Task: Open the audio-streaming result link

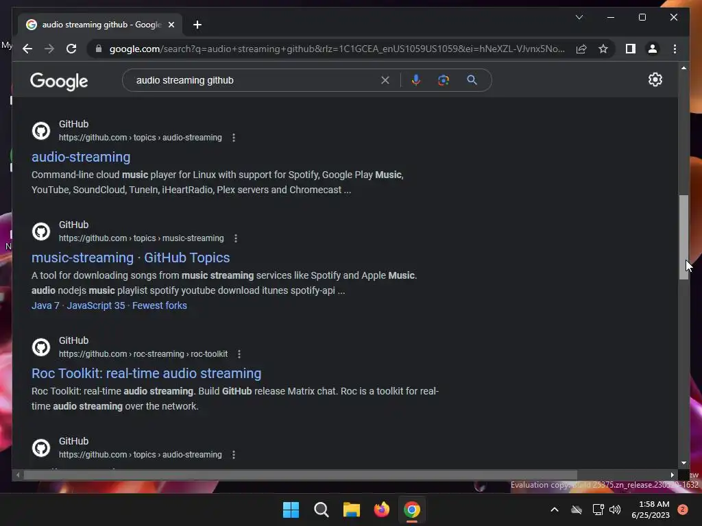Action: pyautogui.click(x=81, y=157)
